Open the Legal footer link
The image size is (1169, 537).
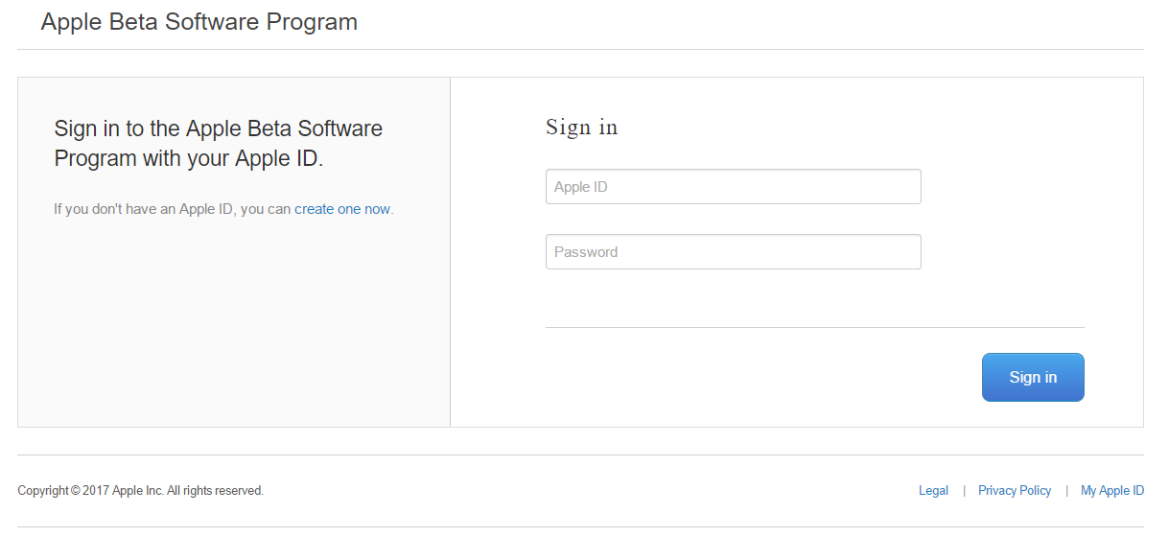point(933,490)
